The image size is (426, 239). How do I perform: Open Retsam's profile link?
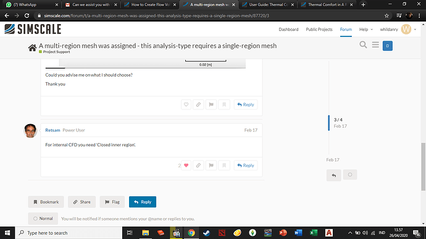[x=52, y=130]
